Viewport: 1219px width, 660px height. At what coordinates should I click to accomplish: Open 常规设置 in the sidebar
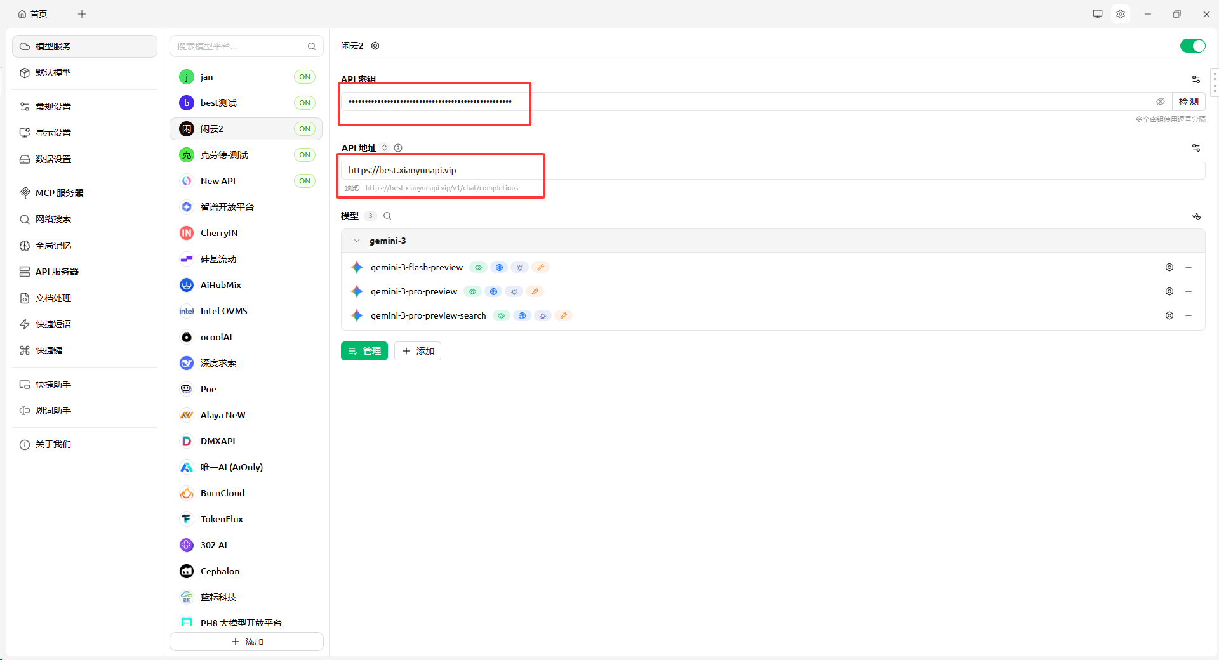(x=53, y=107)
